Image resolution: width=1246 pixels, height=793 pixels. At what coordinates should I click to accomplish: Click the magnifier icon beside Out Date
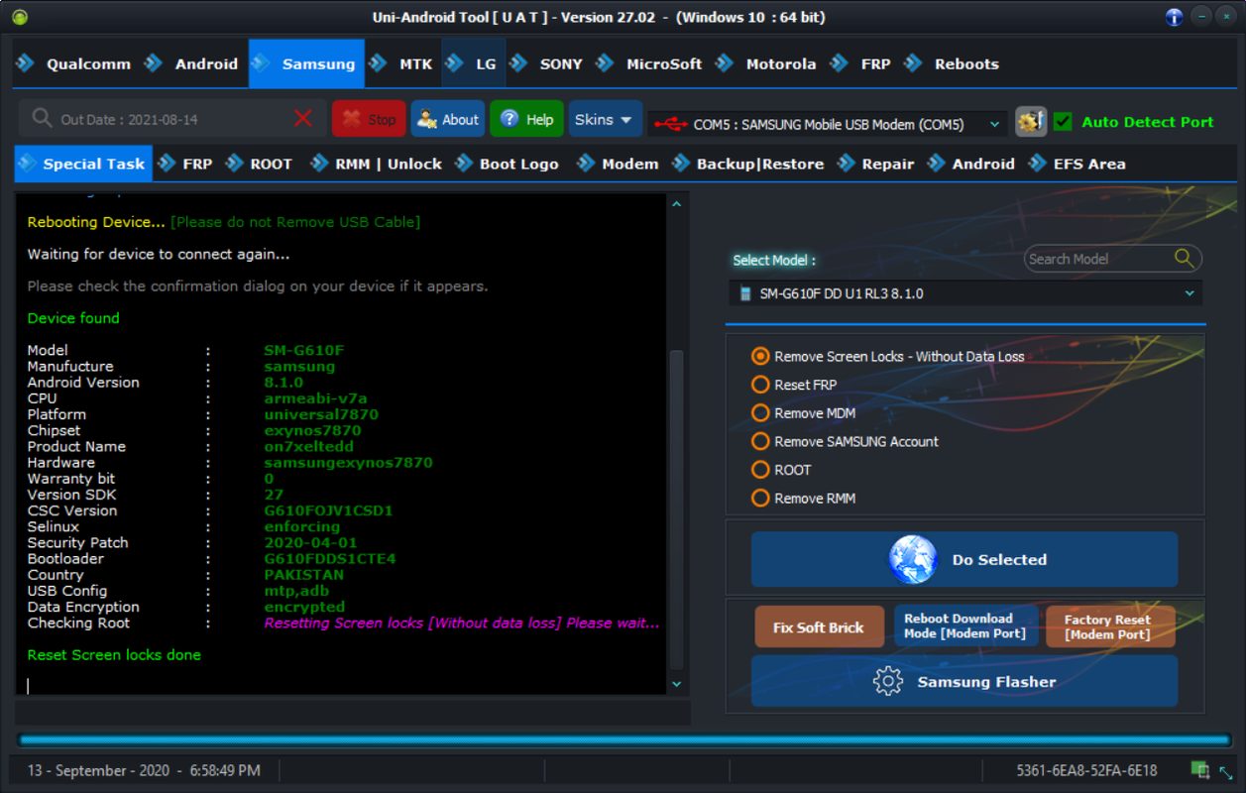pyautogui.click(x=42, y=119)
